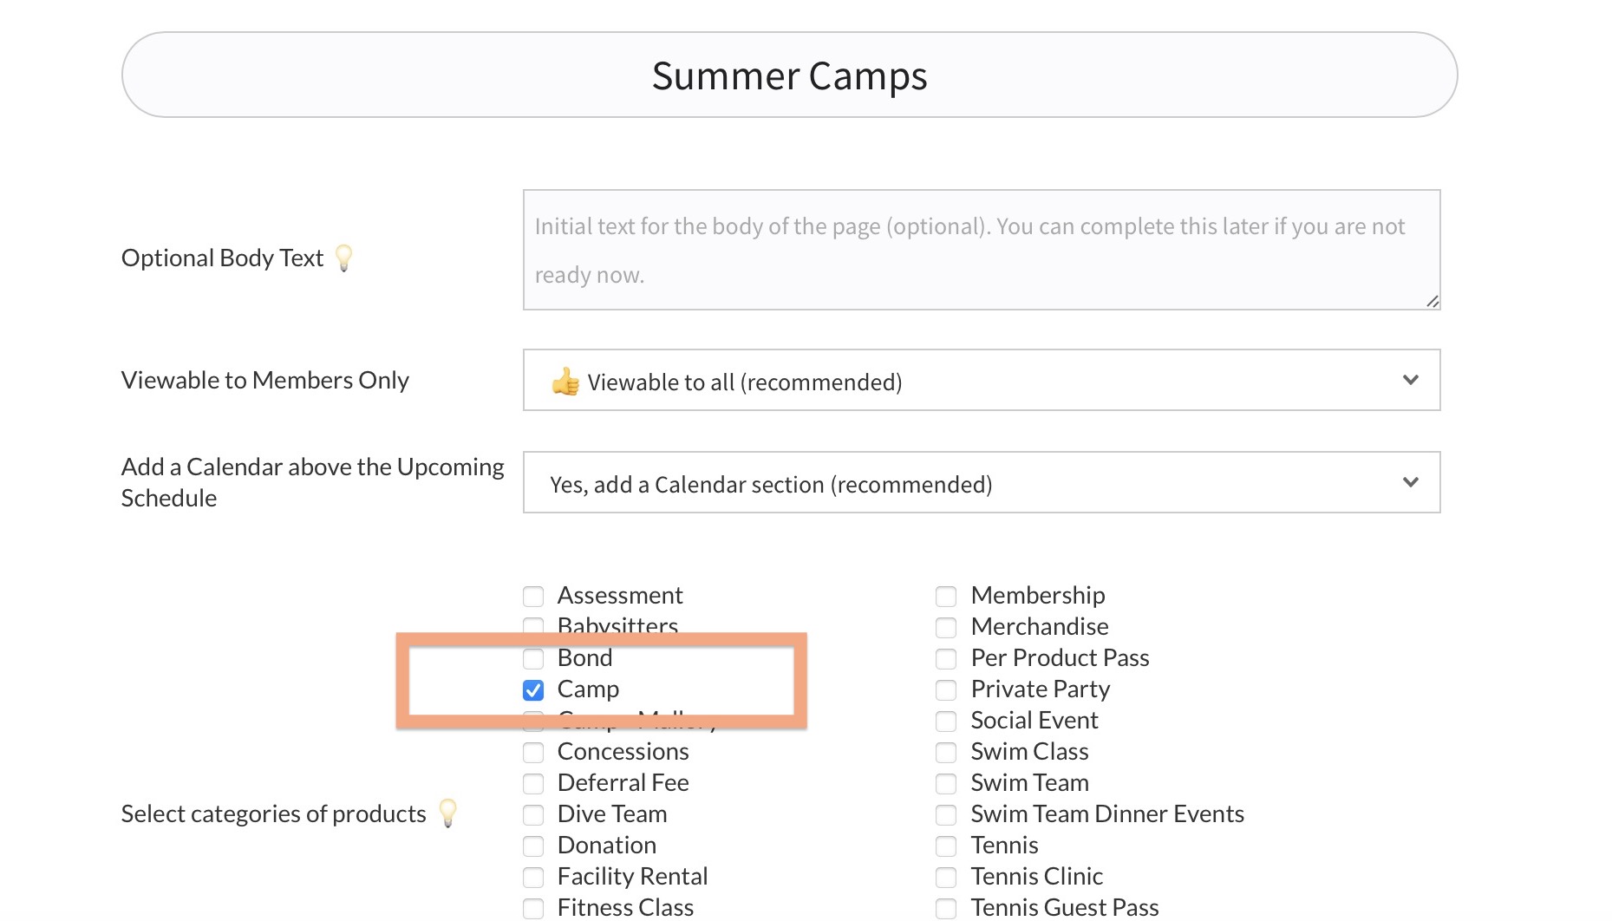Tick the Dive Team checkbox

tap(533, 815)
